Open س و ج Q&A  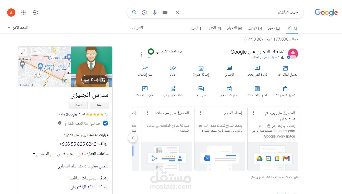pos(201,92)
